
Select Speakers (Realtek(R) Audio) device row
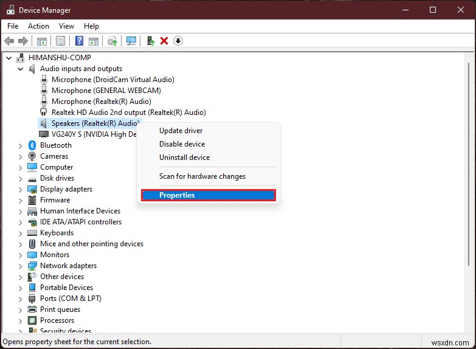[x=89, y=123]
